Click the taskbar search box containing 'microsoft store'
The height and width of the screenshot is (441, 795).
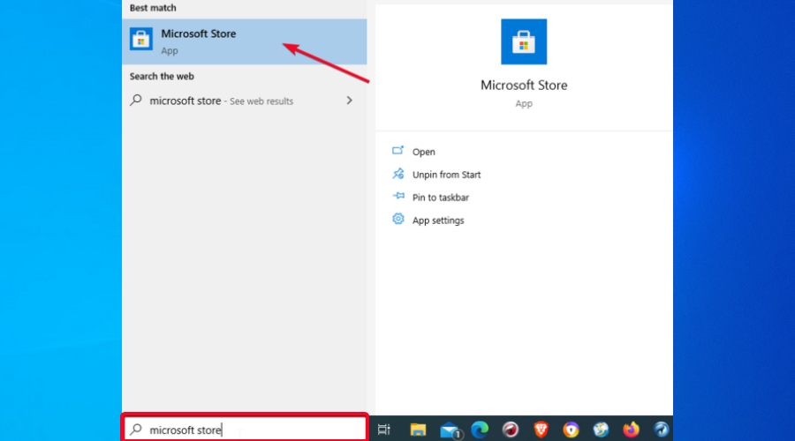(x=245, y=430)
